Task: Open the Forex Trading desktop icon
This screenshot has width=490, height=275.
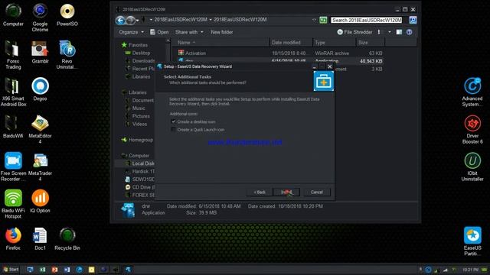Action: [x=13, y=55]
